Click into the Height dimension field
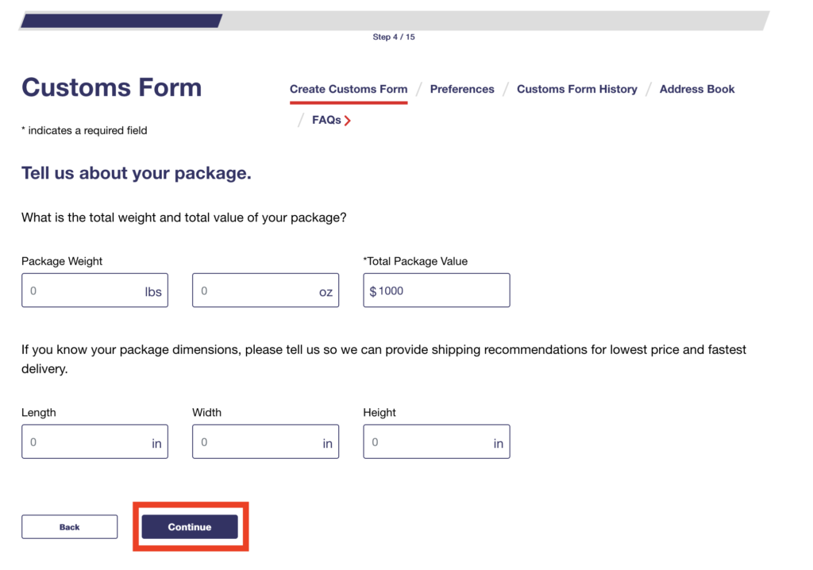The width and height of the screenshot is (813, 570). click(x=425, y=442)
